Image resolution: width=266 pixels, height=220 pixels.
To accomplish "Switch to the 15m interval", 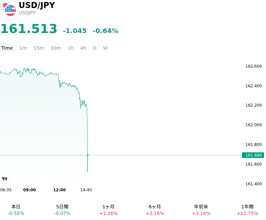I will click(x=39, y=48).
